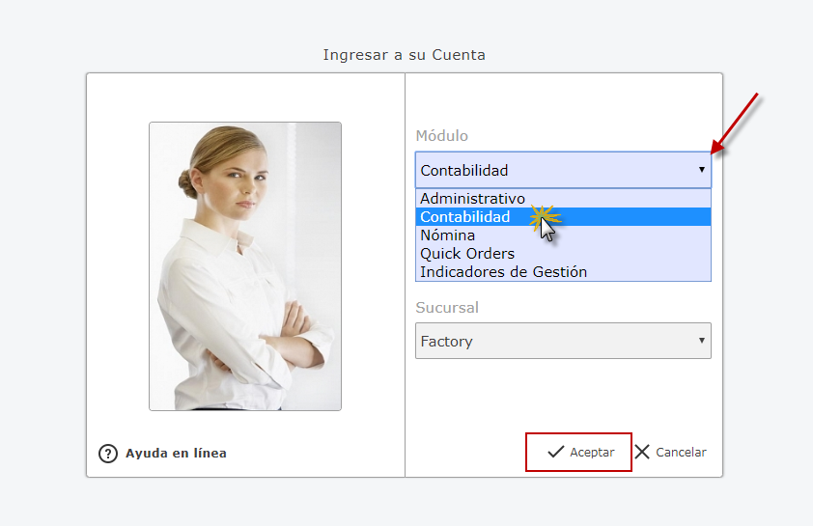Open the Ayuda en línea link

pyautogui.click(x=176, y=453)
